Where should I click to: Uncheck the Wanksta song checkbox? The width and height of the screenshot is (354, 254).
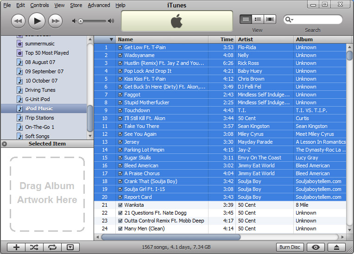[120, 205]
